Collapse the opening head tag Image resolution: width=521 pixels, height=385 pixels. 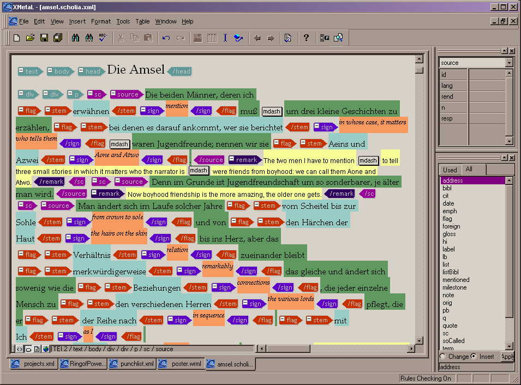81,70
